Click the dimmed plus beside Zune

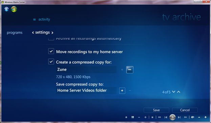pos(122,70)
